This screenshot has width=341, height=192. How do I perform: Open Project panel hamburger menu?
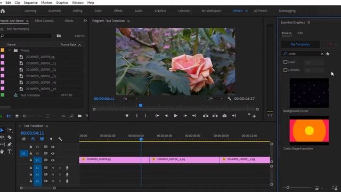[27, 21]
